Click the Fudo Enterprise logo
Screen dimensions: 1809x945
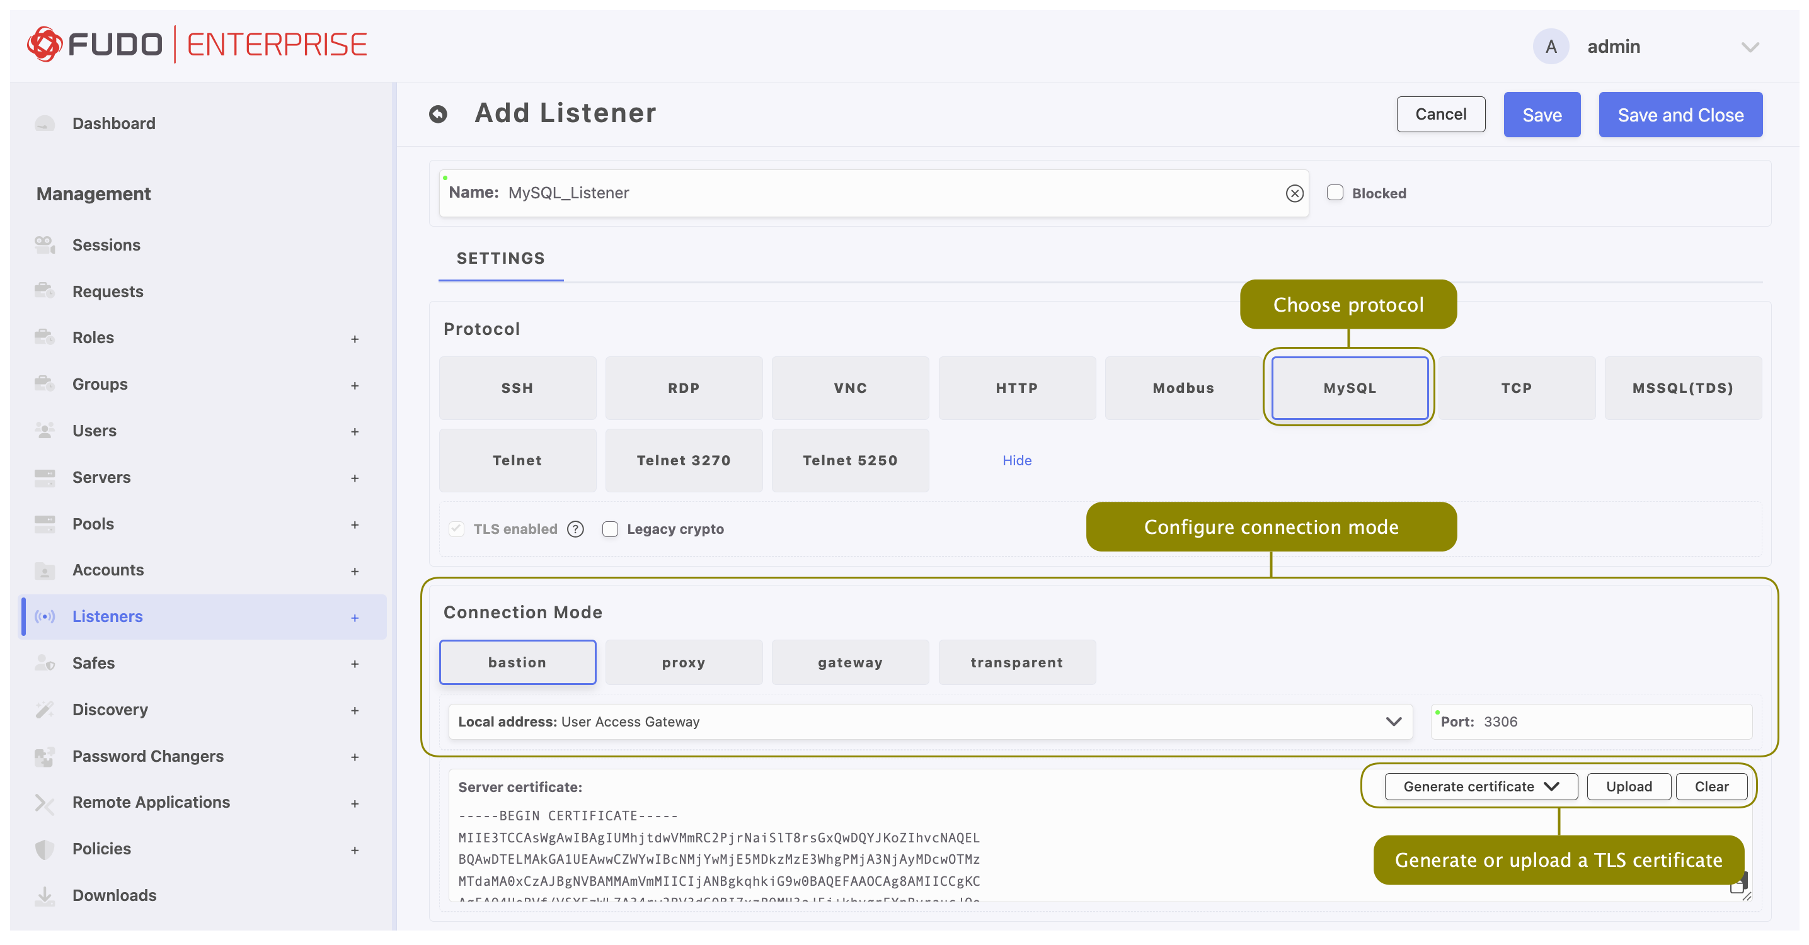(197, 44)
